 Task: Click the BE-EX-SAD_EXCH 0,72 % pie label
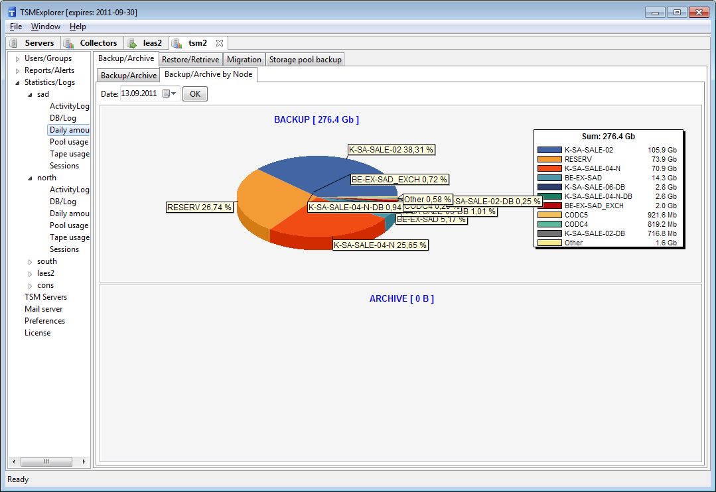399,180
